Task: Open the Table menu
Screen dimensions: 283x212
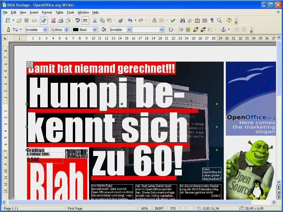Action: click(x=59, y=12)
